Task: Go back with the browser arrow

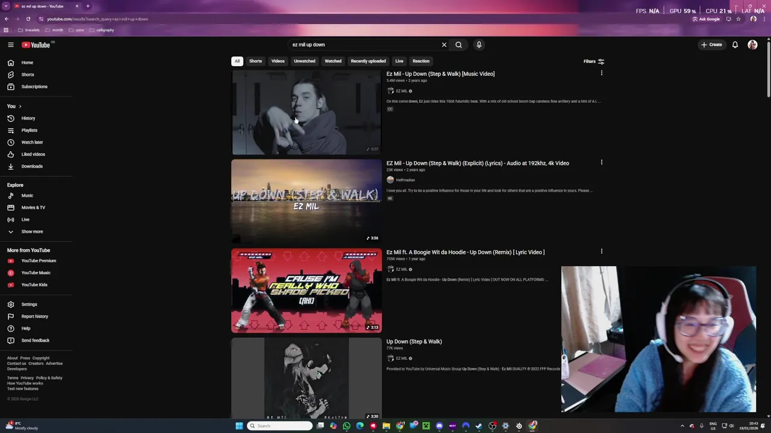Action: click(x=6, y=19)
